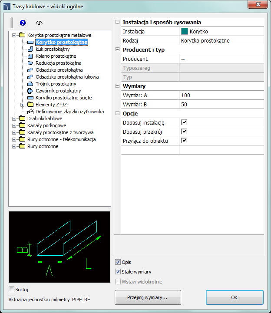Collapse the Instalacja i sposób rysowania section
The height and width of the screenshot is (313, 271).
pos(117,22)
